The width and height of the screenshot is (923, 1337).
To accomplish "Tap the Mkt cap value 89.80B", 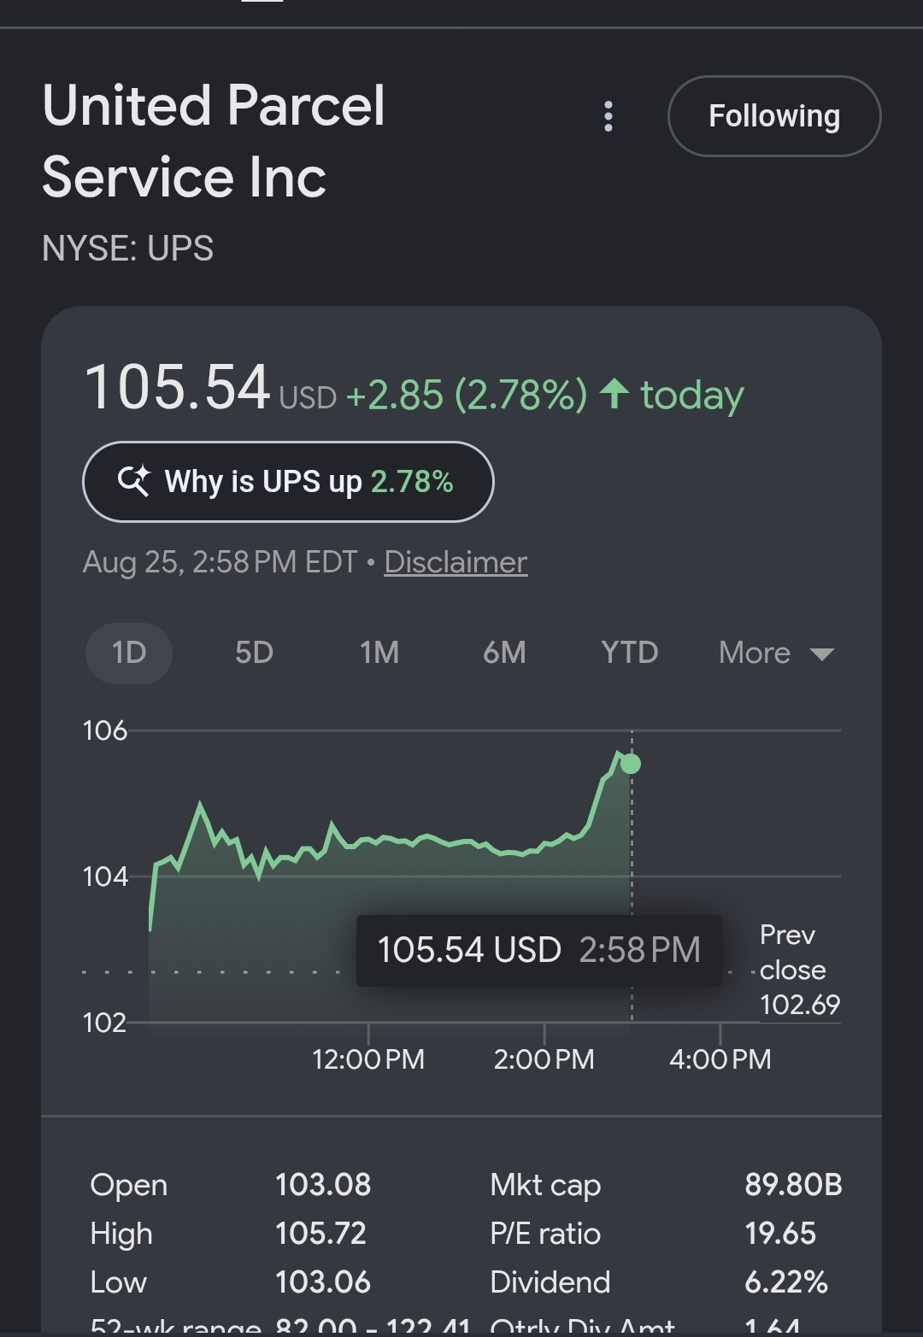I will pyautogui.click(x=793, y=1185).
